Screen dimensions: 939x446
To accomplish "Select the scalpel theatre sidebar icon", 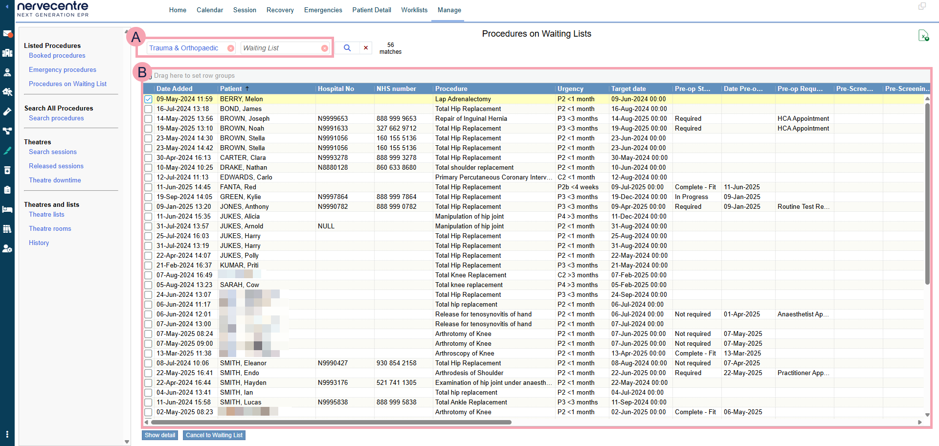I will point(7,151).
